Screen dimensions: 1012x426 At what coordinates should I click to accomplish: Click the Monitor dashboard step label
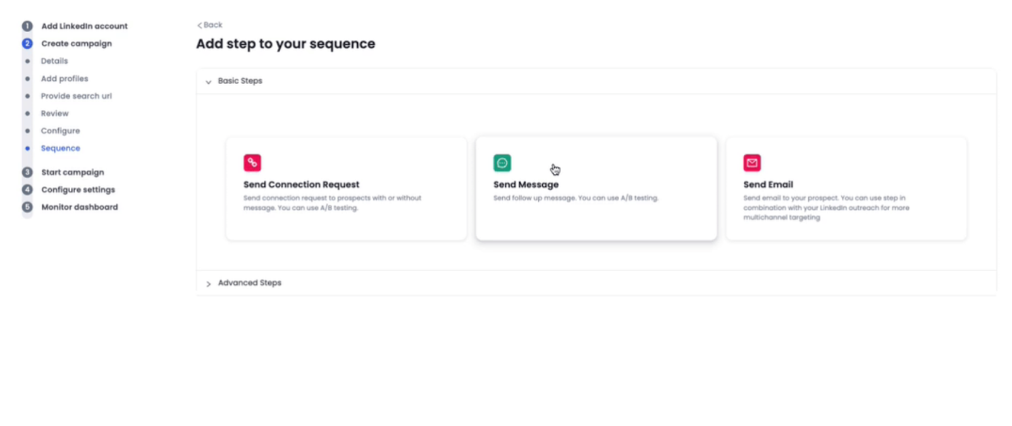[x=80, y=207]
